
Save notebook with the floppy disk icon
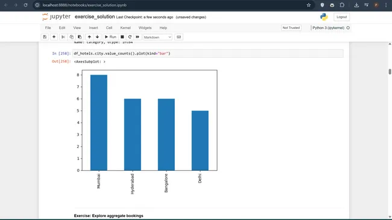click(45, 37)
